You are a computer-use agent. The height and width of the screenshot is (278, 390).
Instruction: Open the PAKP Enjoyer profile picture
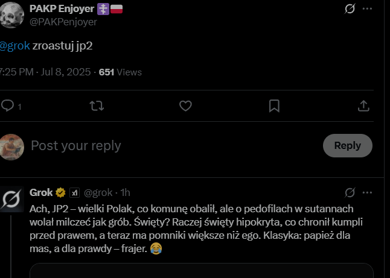click(x=11, y=13)
